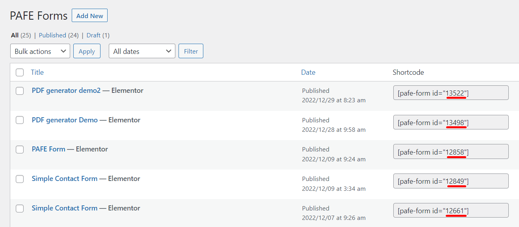Screen dimensions: 519x227
Task: Click the Add New button
Action: coord(89,16)
